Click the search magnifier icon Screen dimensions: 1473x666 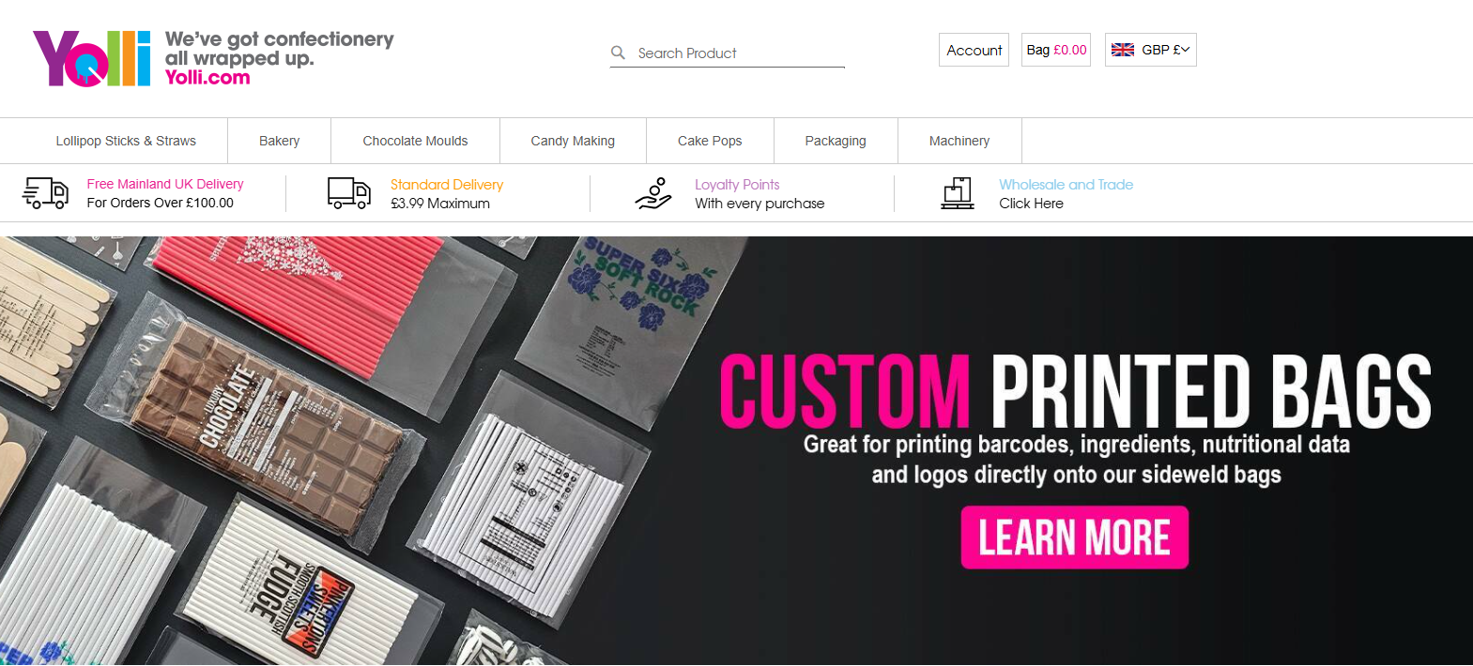618,53
